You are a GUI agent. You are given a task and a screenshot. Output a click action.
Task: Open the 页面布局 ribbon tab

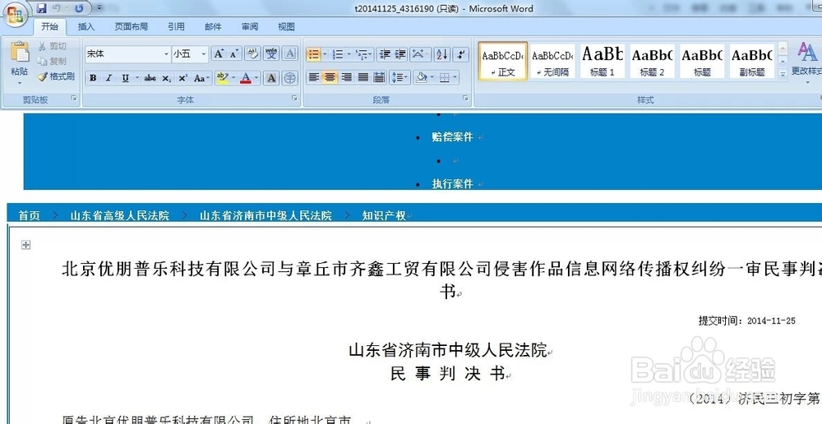pos(131,27)
